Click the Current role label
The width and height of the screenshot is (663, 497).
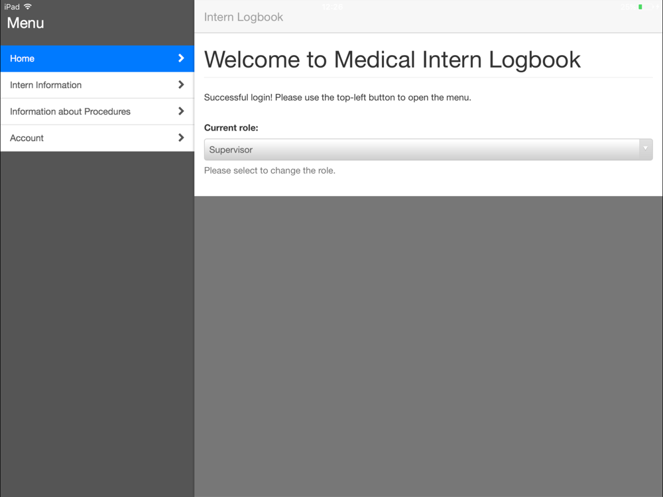pos(231,128)
